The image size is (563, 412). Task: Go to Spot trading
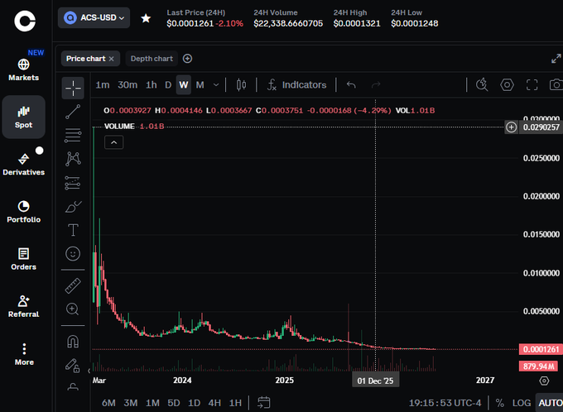(24, 117)
